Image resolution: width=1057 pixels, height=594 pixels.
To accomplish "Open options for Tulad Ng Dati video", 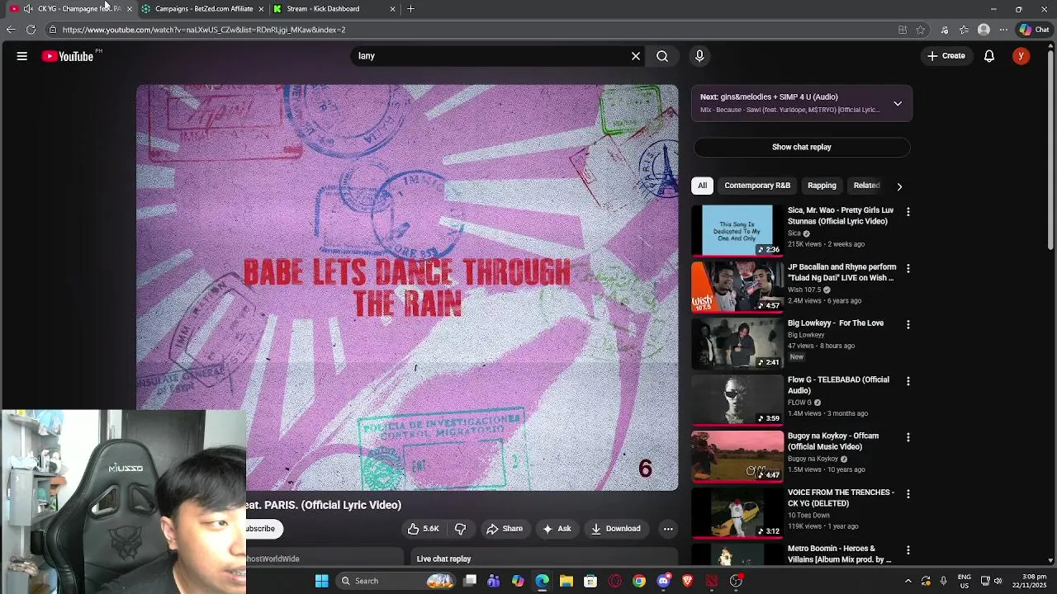I will coord(908,269).
